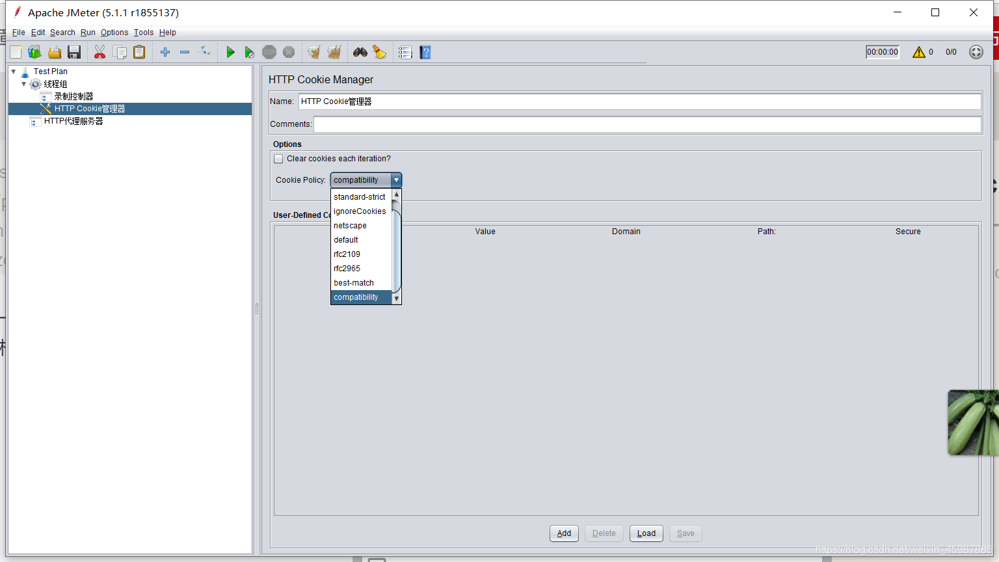This screenshot has width=999, height=562.
Task: Open the Help menu
Action: point(168,33)
